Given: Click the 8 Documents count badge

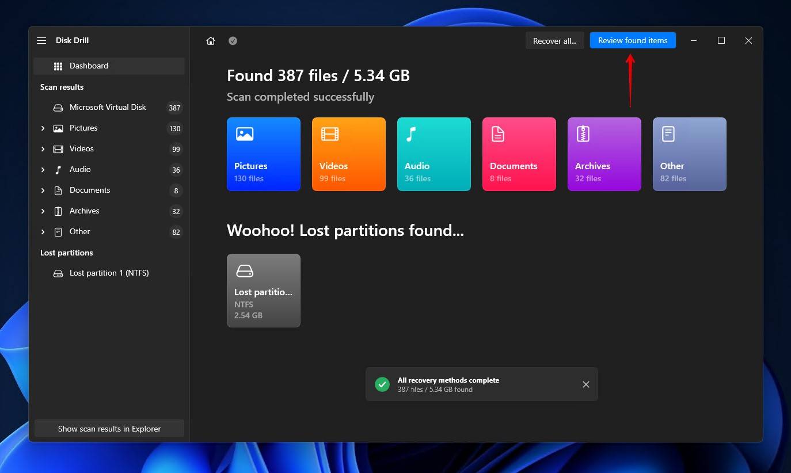Looking at the screenshot, I should point(176,190).
